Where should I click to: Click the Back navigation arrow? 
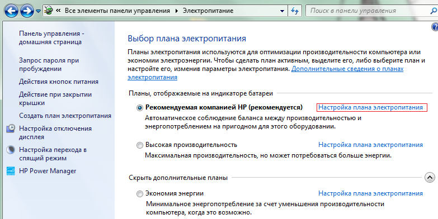point(11,11)
